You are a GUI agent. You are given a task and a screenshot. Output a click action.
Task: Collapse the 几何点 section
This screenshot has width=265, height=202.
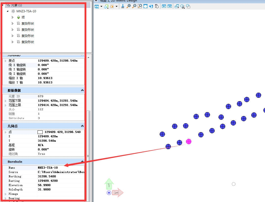(x=82, y=126)
